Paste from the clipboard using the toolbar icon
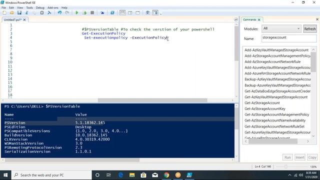 (x=42, y=13)
